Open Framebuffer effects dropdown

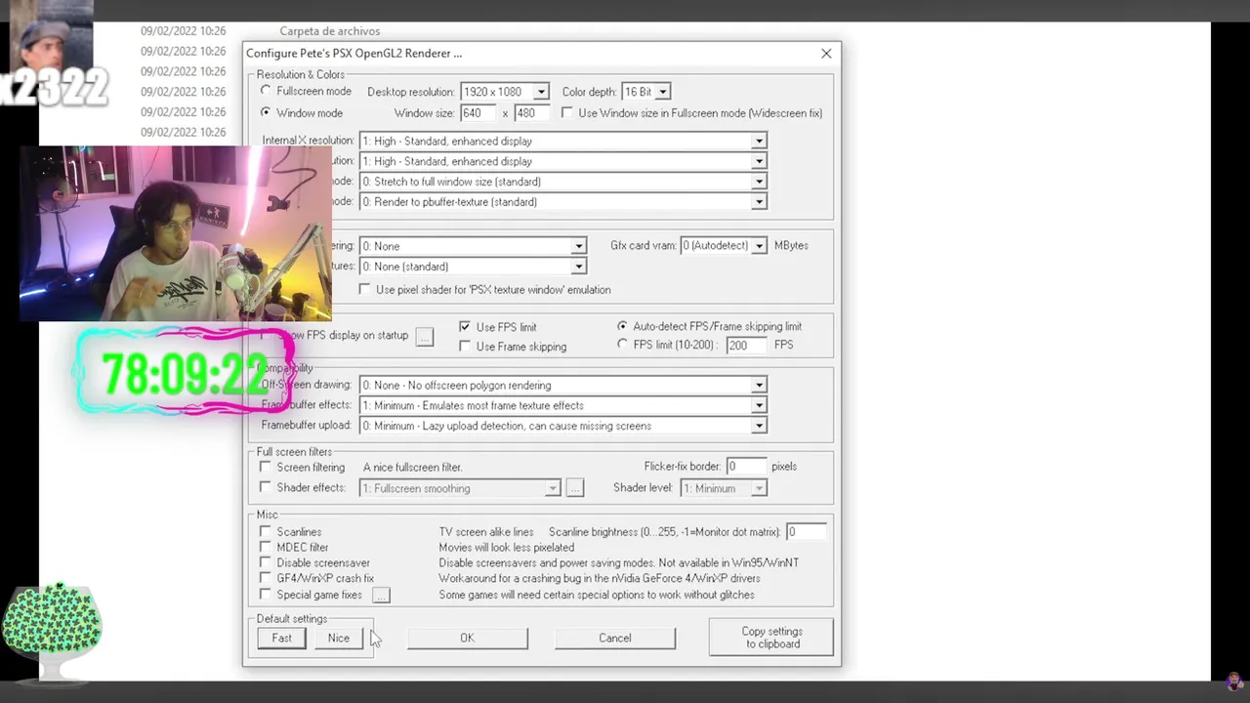click(x=562, y=405)
